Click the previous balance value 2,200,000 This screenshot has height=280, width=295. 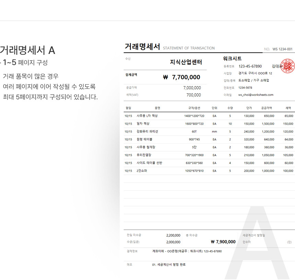173,235
